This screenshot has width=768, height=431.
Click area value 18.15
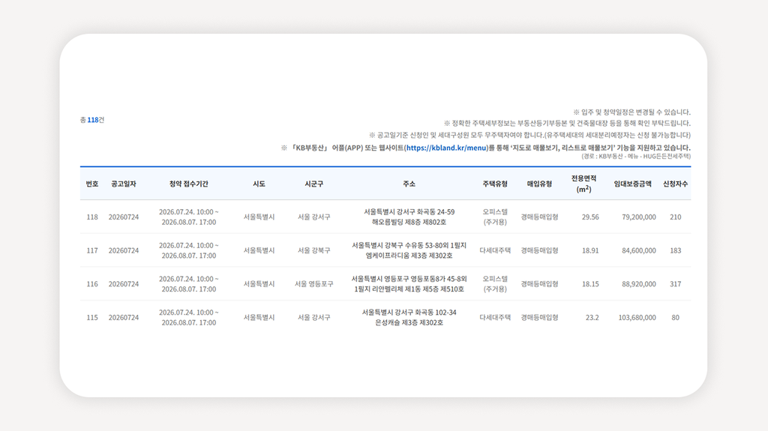pyautogui.click(x=590, y=283)
